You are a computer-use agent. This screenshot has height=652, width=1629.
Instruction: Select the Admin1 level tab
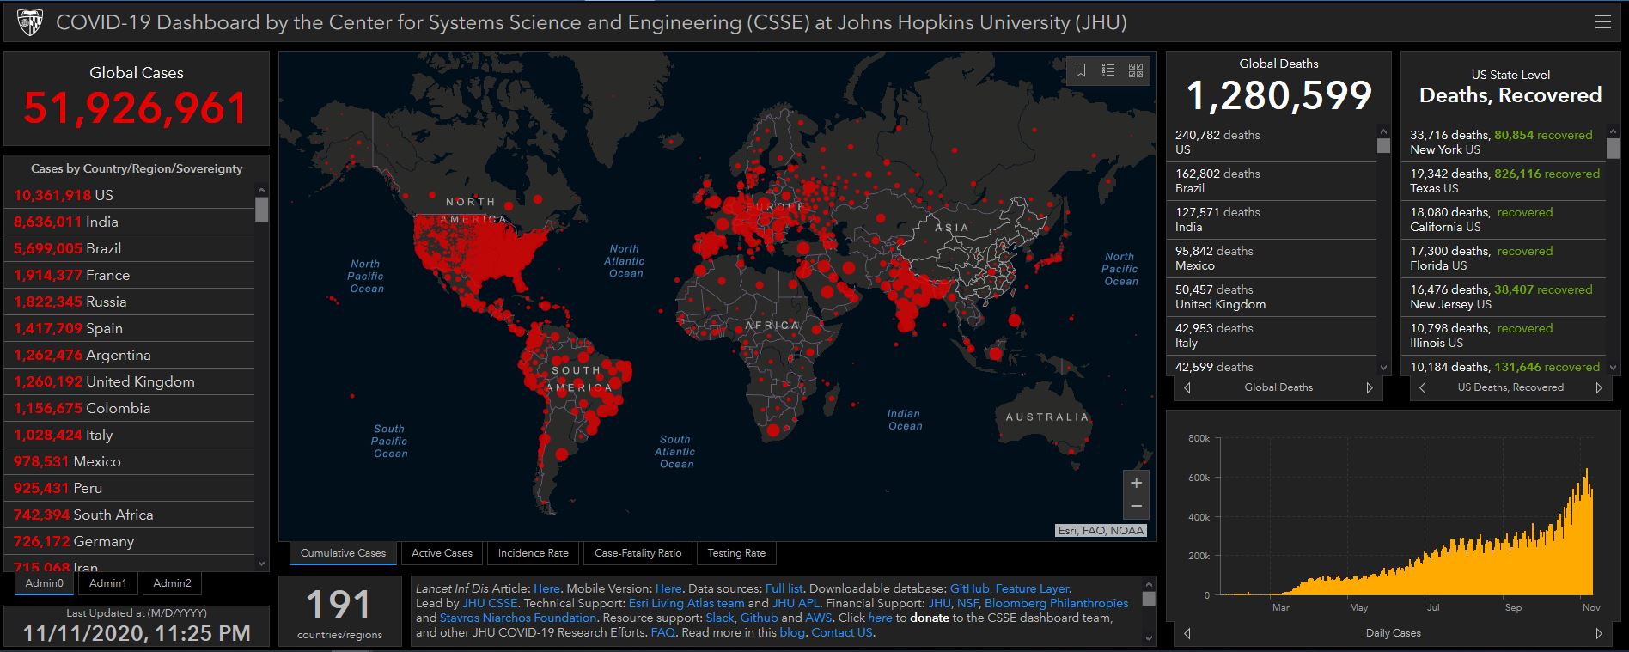pos(107,583)
